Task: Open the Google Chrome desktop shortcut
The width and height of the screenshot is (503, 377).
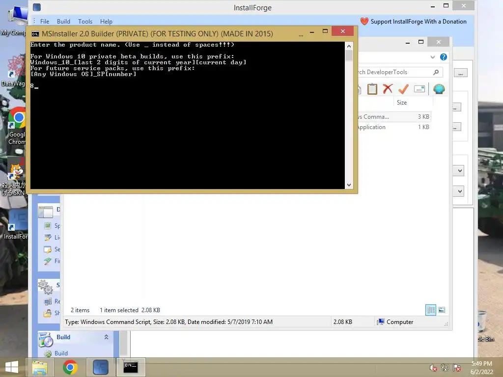Action: tap(17, 126)
